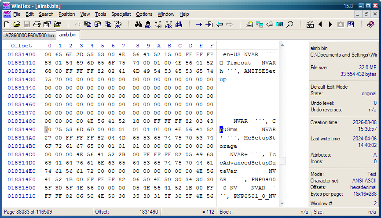Copy block using the Copy icon
Viewport: 381px width, 218px height.
coord(88,24)
